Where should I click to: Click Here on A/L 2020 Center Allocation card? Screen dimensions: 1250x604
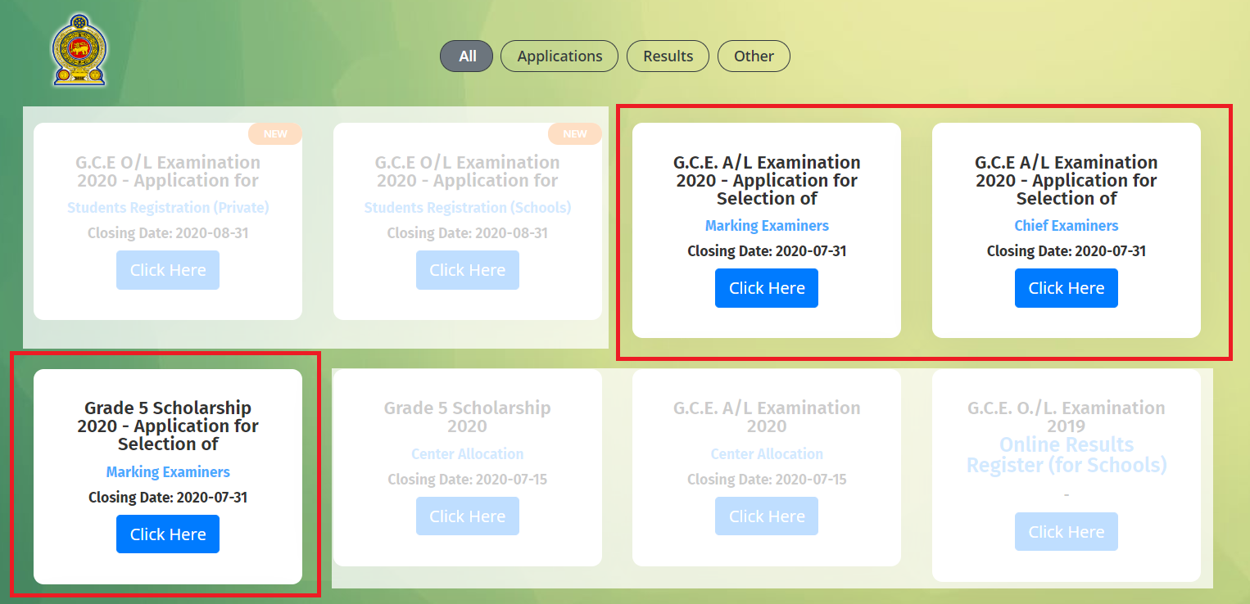[766, 516]
